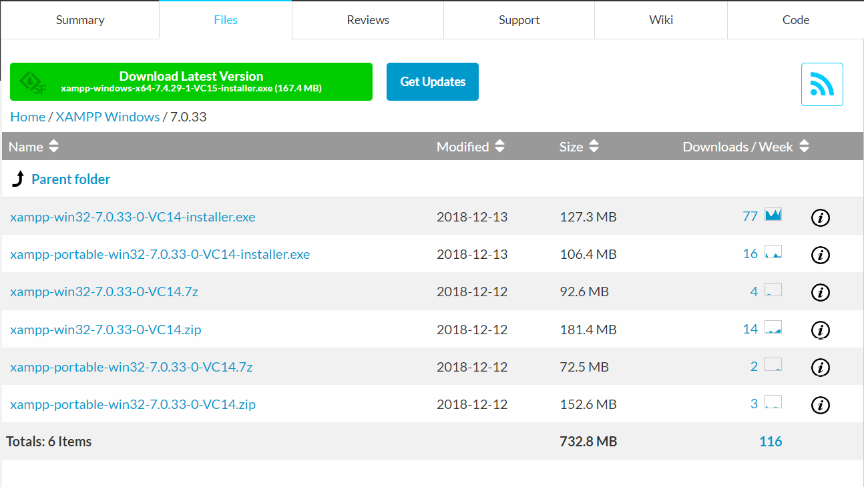Open download stats chart for the 3 downloads row
This screenshot has width=864, height=487.
(x=773, y=402)
